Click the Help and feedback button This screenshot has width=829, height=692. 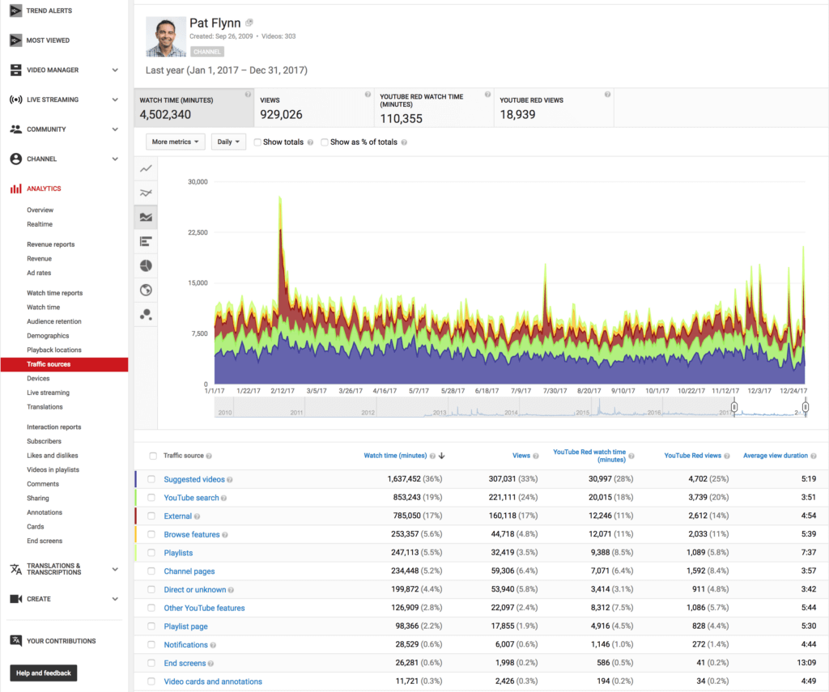pyautogui.click(x=44, y=673)
